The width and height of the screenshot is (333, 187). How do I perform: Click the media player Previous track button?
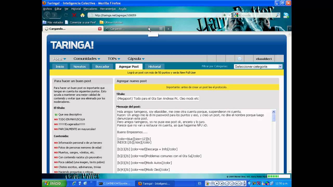point(227,183)
